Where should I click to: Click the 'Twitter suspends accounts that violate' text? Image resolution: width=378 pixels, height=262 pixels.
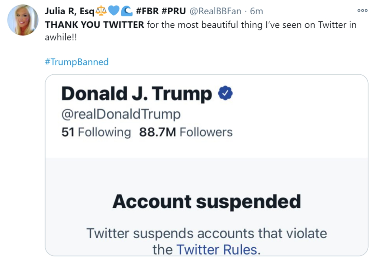[x=206, y=233]
